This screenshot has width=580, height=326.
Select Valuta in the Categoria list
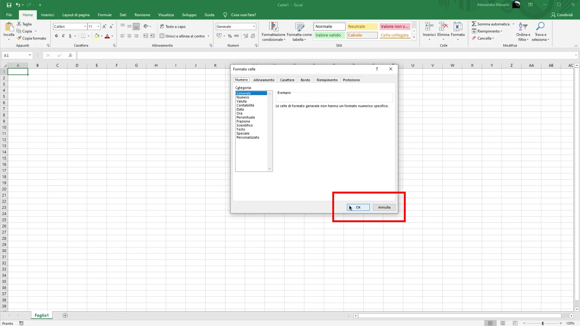[x=241, y=101]
